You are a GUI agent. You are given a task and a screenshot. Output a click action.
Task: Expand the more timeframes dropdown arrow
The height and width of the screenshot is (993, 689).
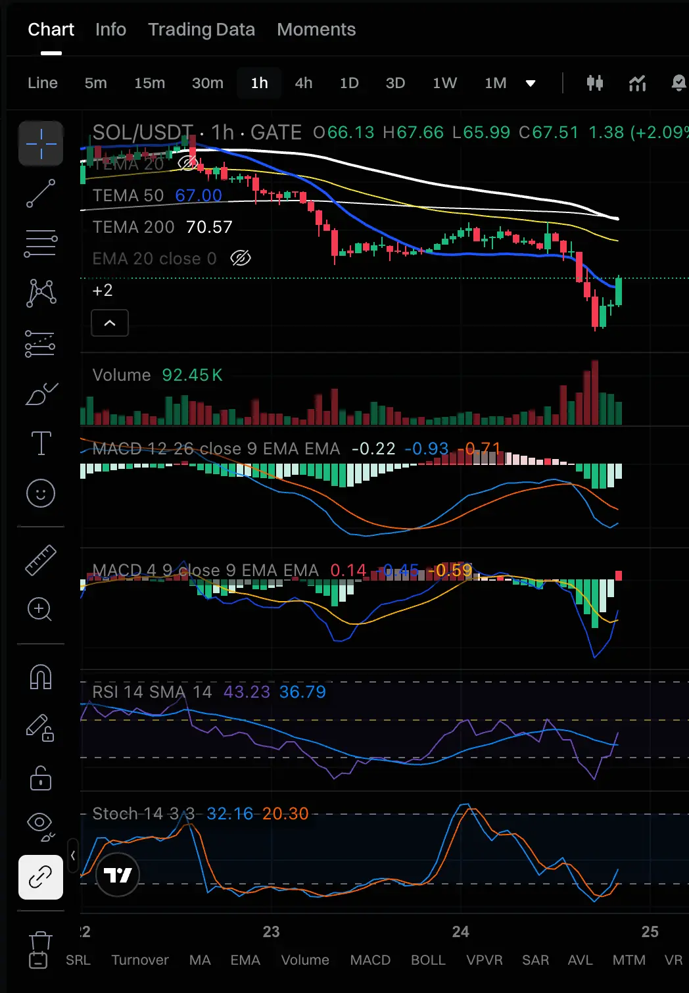[531, 83]
